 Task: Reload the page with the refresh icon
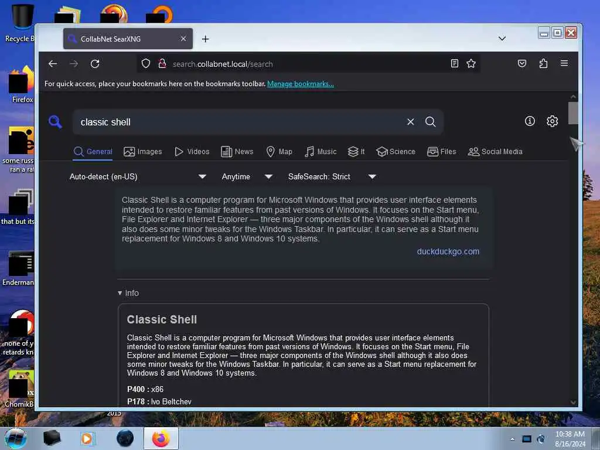(x=95, y=64)
